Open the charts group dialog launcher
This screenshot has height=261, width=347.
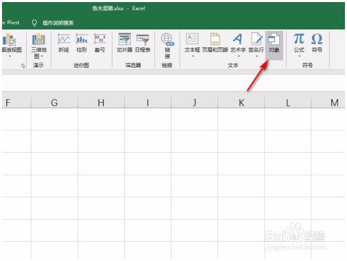pyautogui.click(x=23, y=66)
